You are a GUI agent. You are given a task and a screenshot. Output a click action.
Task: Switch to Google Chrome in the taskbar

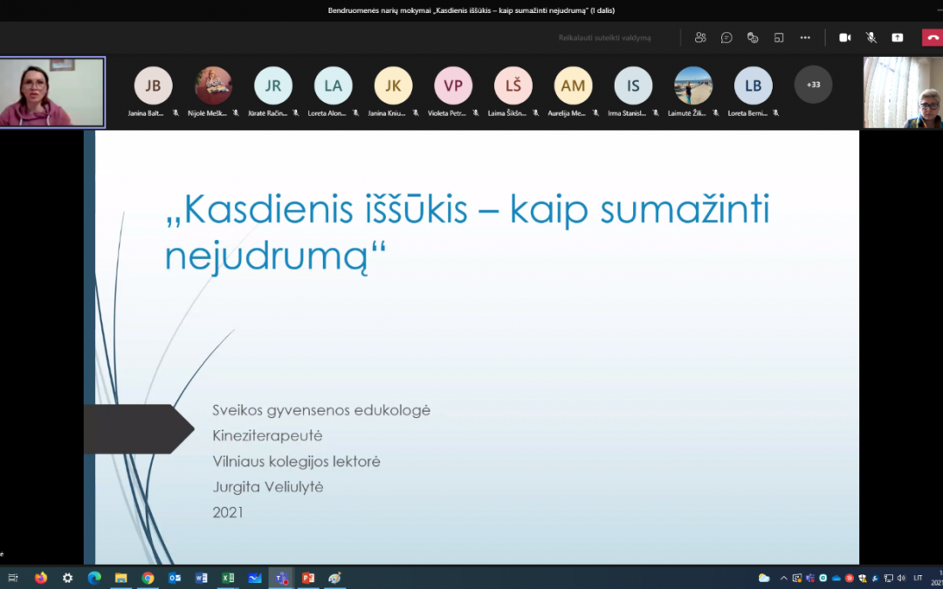[x=148, y=579]
